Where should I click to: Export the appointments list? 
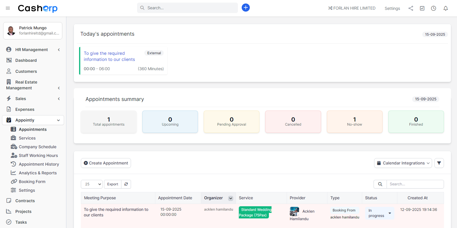[x=112, y=184]
